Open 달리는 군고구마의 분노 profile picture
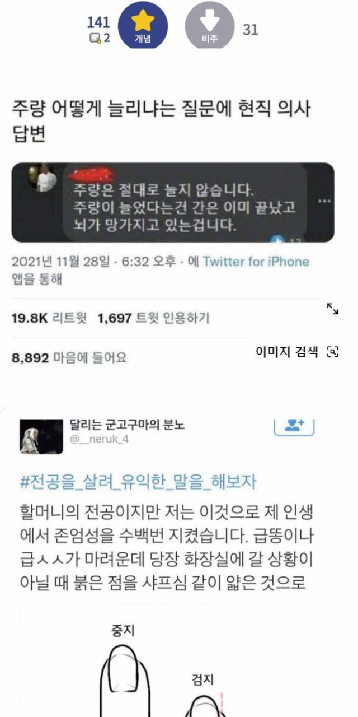Image resolution: width=358 pixels, height=717 pixels. 41,436
